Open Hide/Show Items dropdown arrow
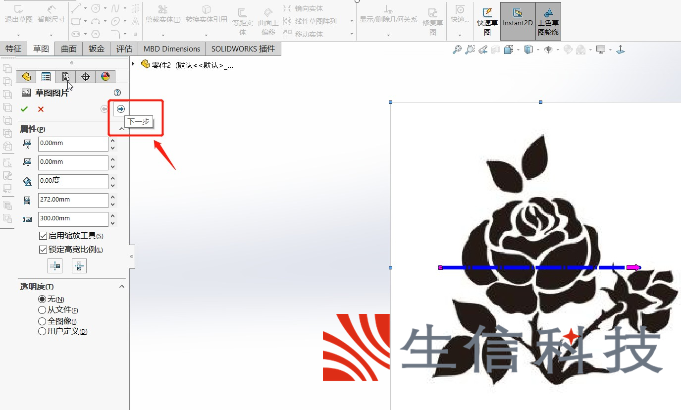This screenshot has width=681, height=410. [x=558, y=50]
